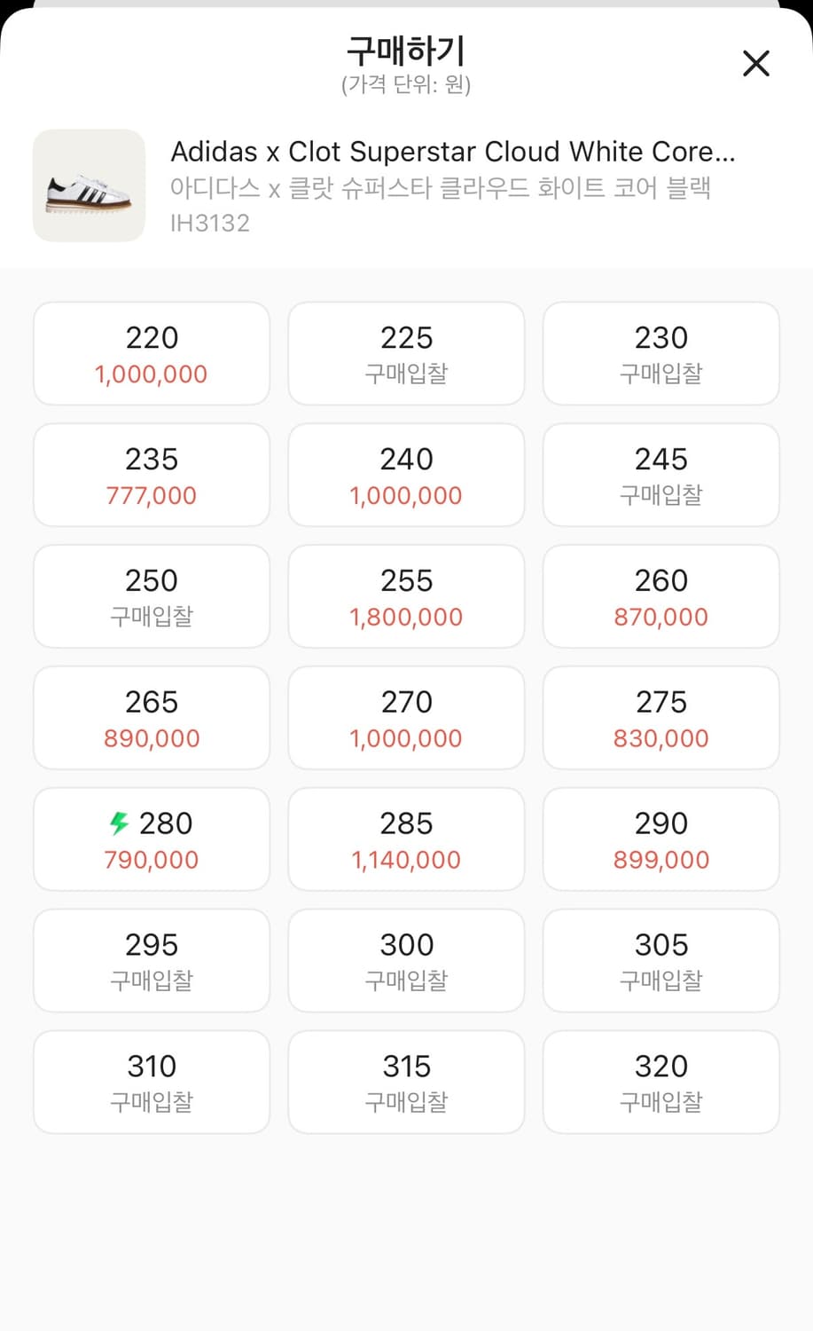Choose size 225 purchase bid option
Image resolution: width=813 pixels, height=1331 pixels.
tap(406, 353)
